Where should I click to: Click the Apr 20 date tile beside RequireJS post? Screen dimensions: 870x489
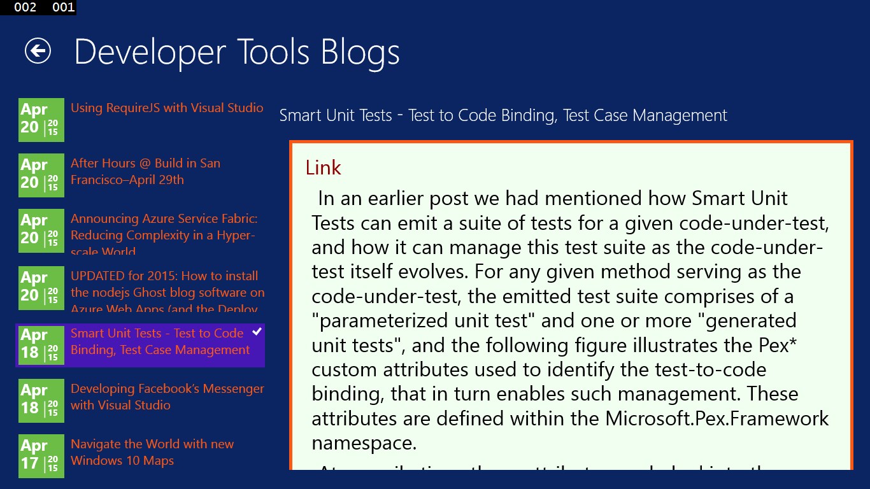click(x=41, y=120)
